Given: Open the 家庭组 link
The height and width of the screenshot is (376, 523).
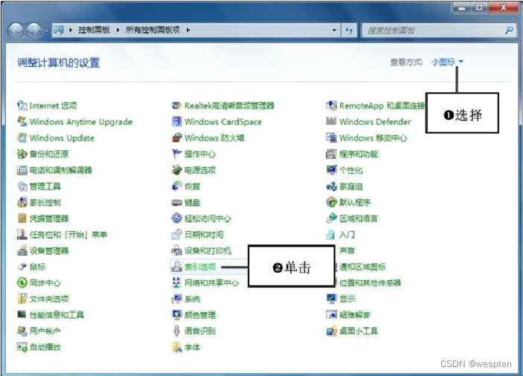Looking at the screenshot, I should [x=351, y=187].
